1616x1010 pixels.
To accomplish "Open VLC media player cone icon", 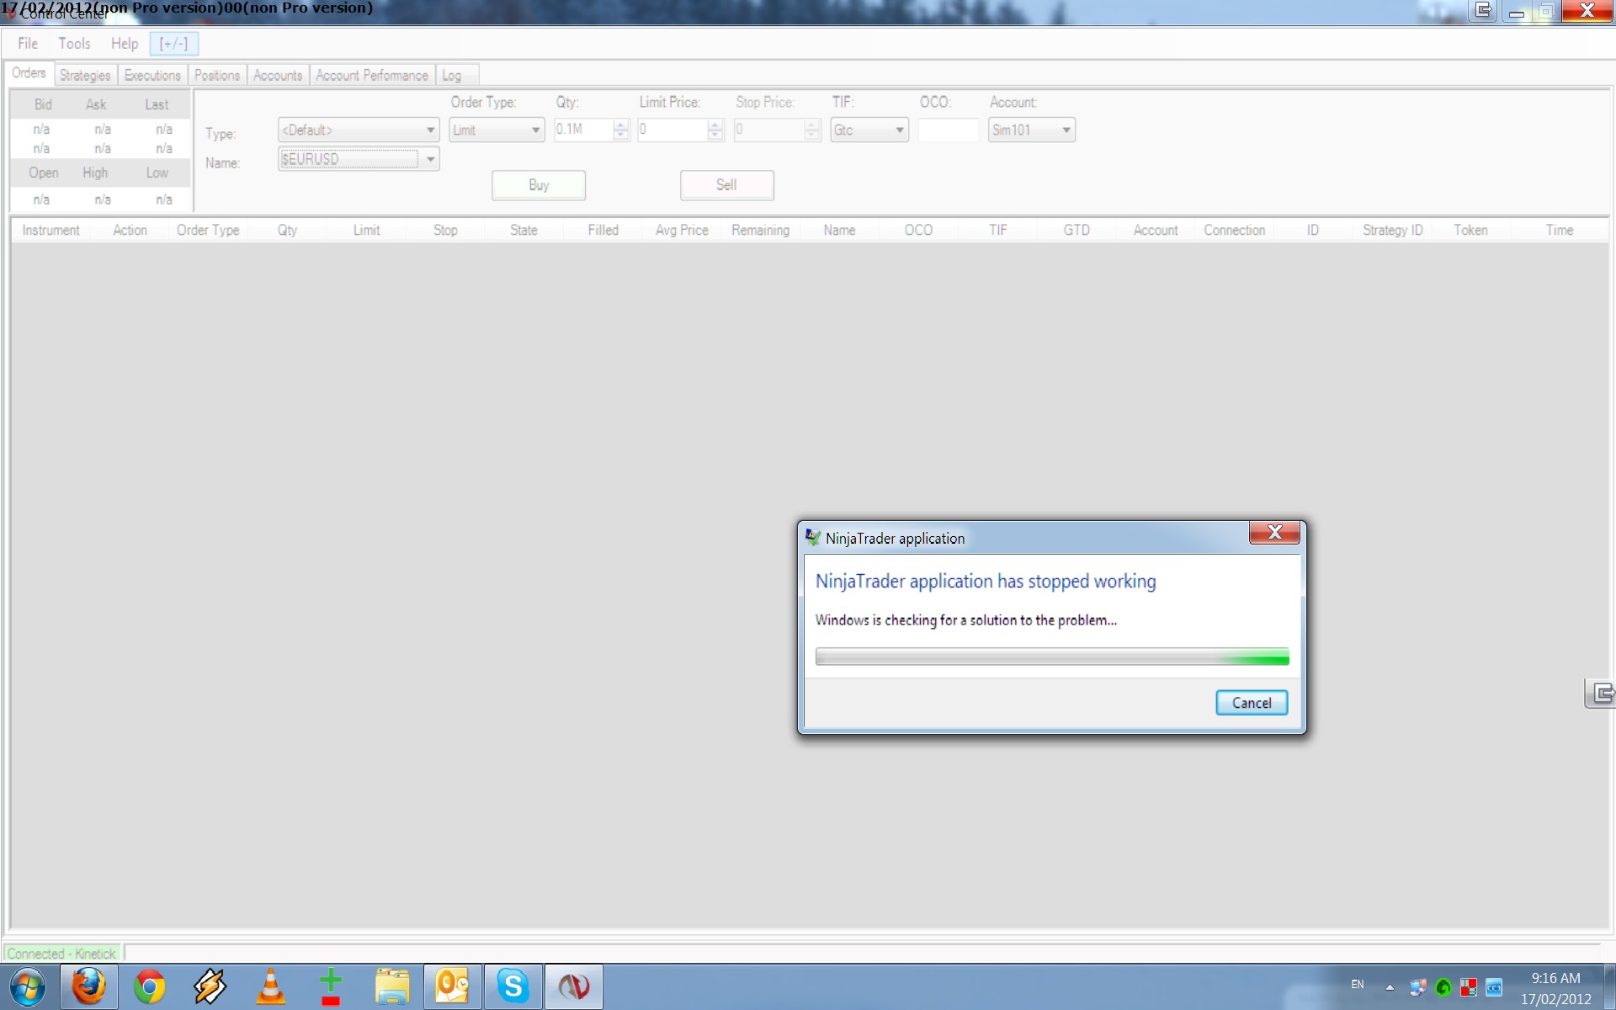I will pos(270,986).
